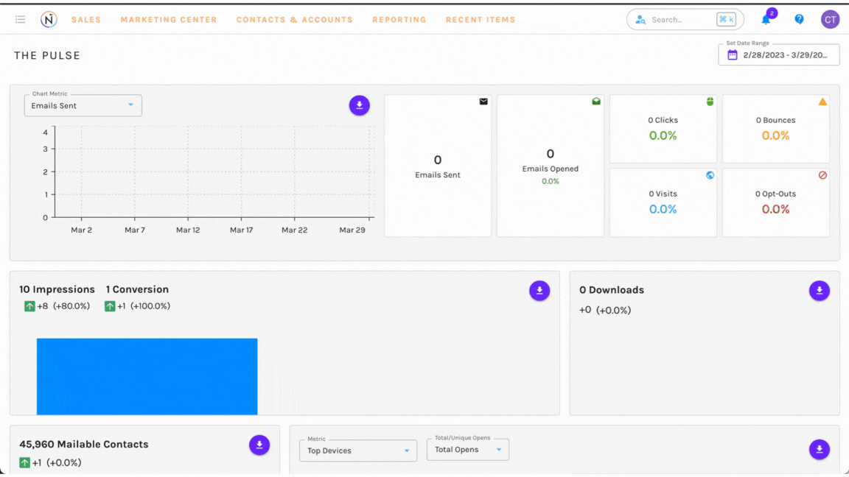Click the (+100.0%) conversion change value
The image size is (849, 477).
150,306
